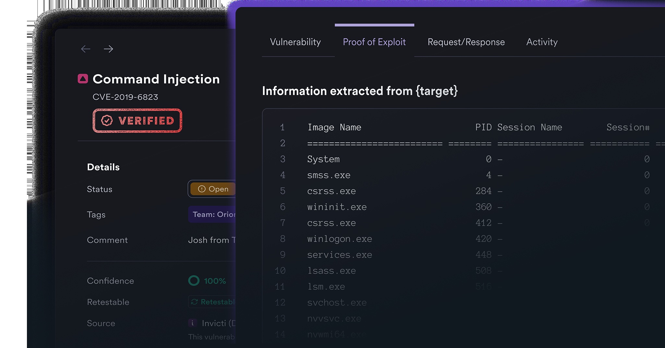Click the checkmark icon in the VERIFIED stamp
665x348 pixels.
pos(107,121)
